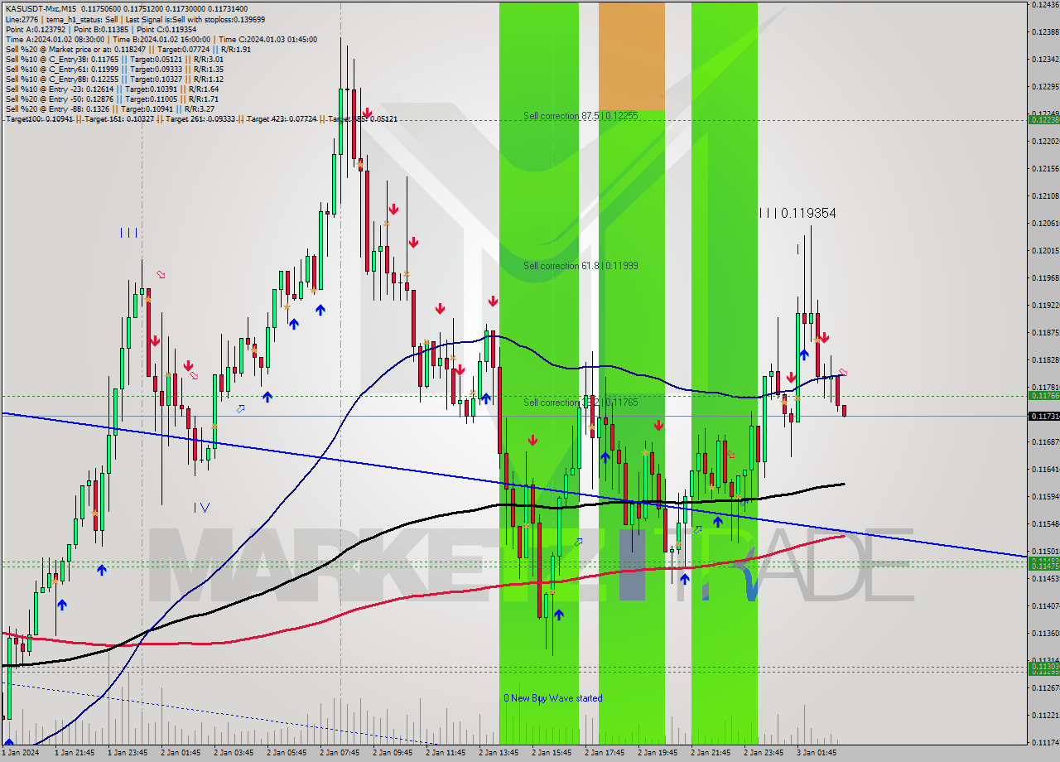Click 'Sell correction 38.2|0.11765' label

pos(581,403)
